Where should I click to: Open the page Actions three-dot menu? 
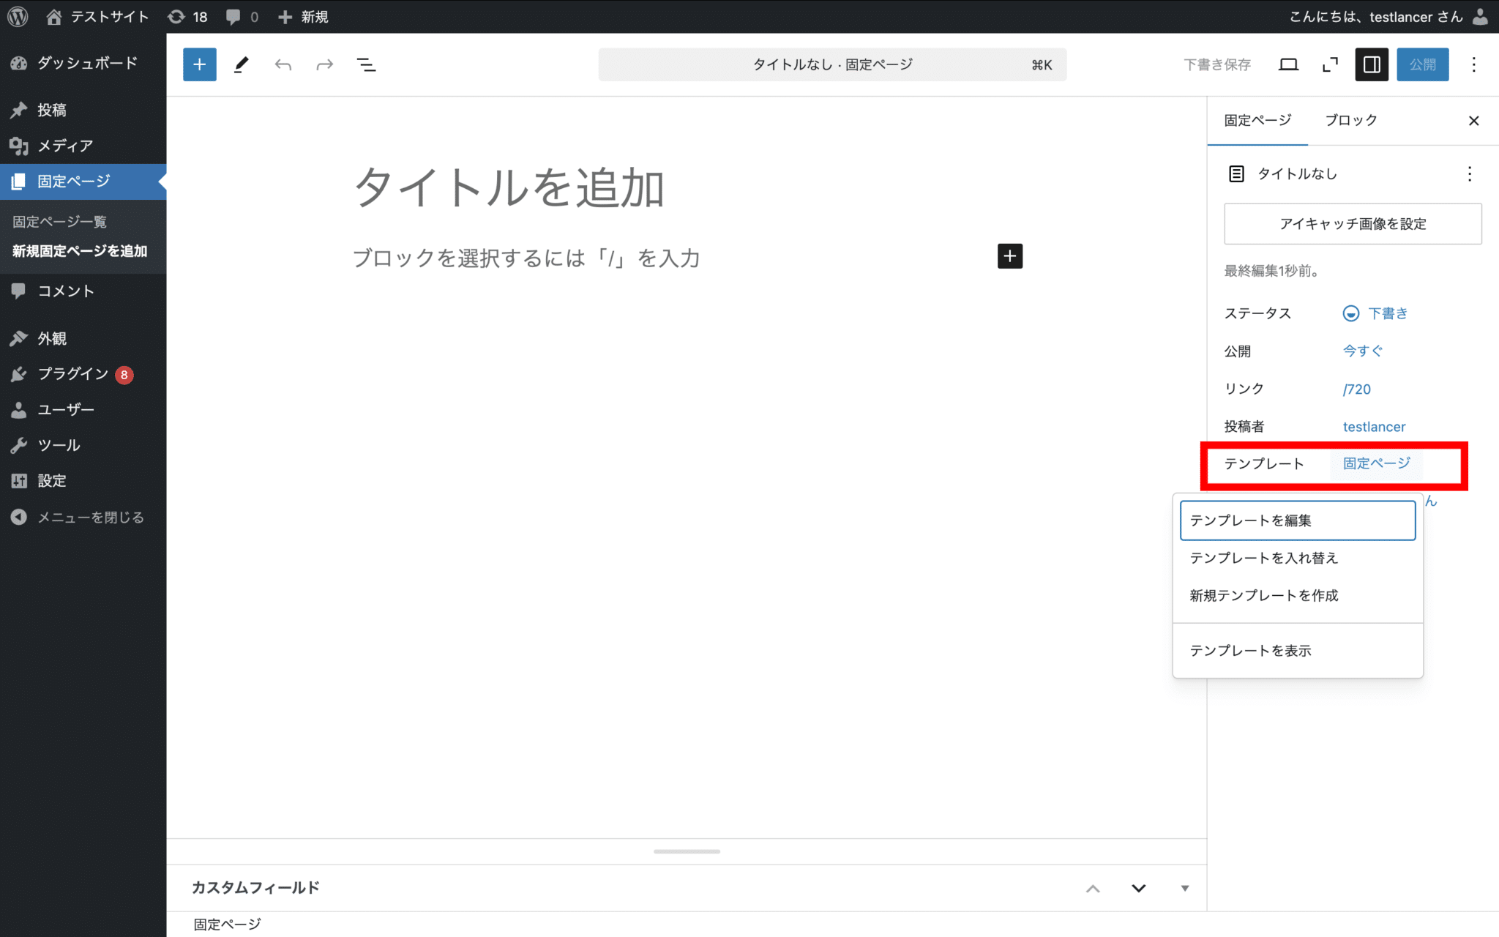pos(1469,173)
